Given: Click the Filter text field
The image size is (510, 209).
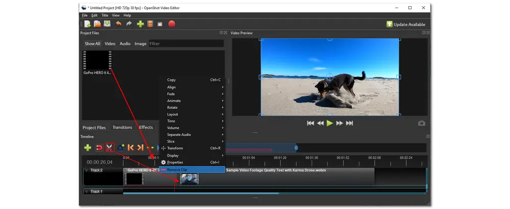Looking at the screenshot, I should [186, 44].
